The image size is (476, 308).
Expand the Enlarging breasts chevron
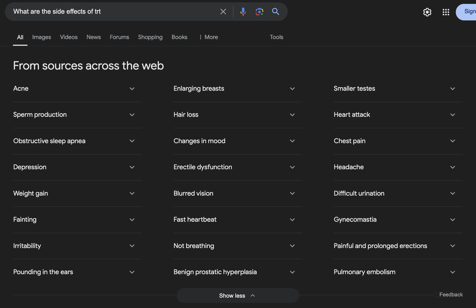tap(292, 89)
